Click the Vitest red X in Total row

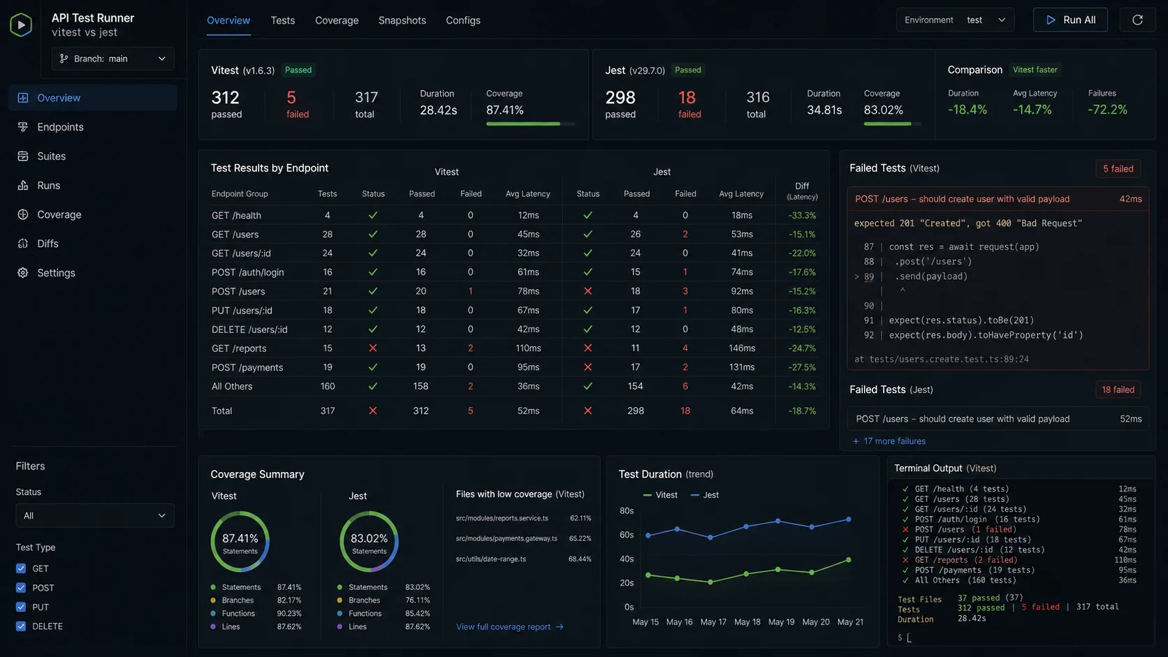tap(373, 411)
